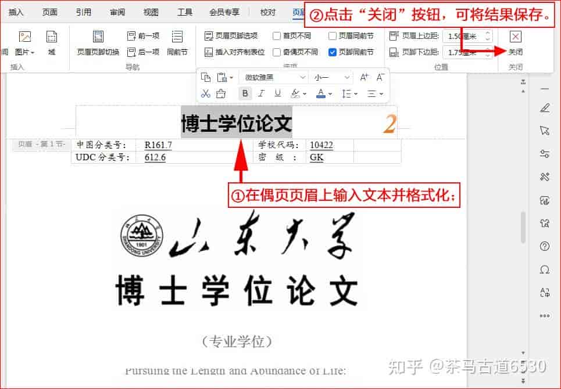Expand the 图片 dropdown arrow
The width and height of the screenshot is (561, 389).
tap(33, 52)
